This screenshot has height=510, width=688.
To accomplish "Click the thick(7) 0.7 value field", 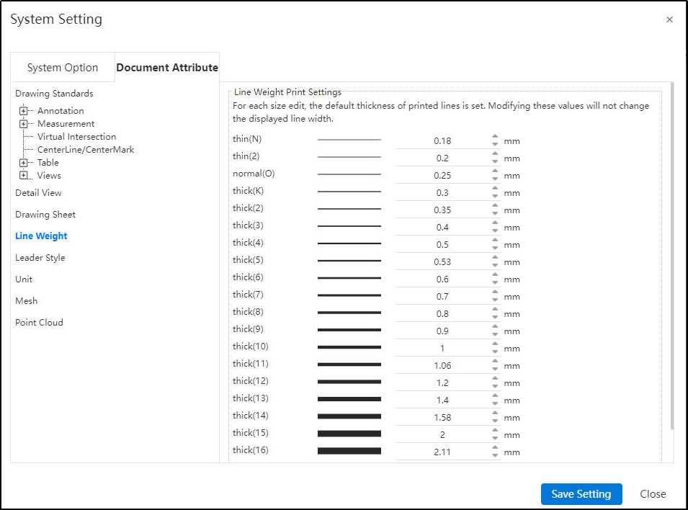I will (442, 296).
